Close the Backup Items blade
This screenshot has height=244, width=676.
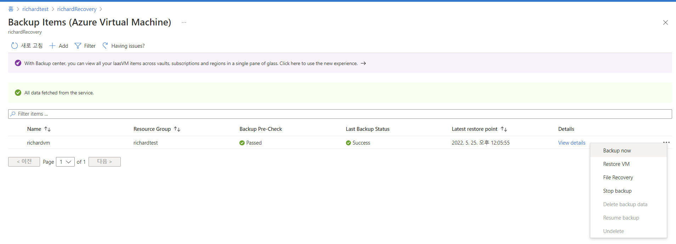click(x=665, y=22)
